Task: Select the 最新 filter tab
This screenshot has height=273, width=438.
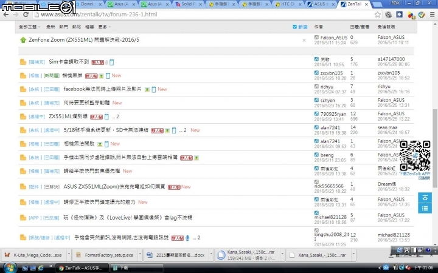Action: pos(50,27)
